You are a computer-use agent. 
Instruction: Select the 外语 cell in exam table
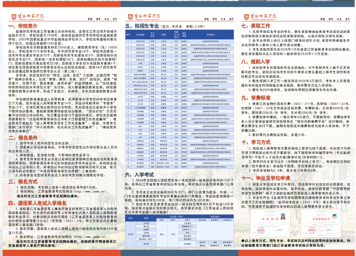point(173,234)
